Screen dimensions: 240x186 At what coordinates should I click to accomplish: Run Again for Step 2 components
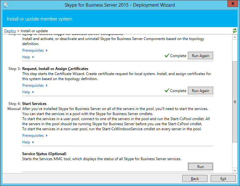pos(200,55)
